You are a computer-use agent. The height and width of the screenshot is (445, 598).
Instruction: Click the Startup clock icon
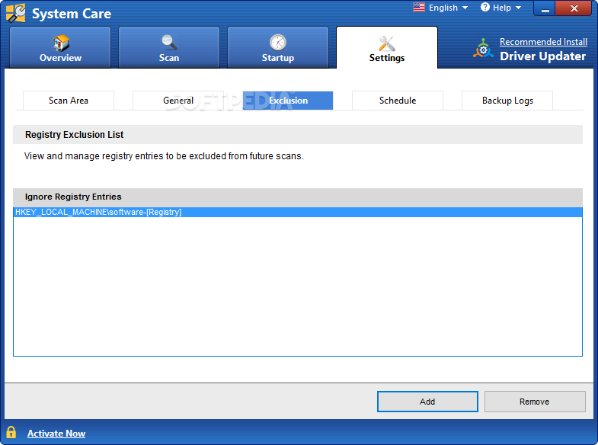tap(277, 43)
